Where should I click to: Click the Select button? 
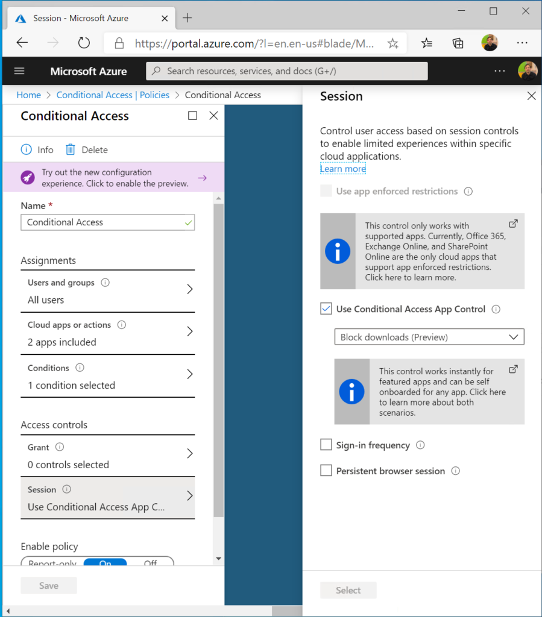[x=348, y=590]
